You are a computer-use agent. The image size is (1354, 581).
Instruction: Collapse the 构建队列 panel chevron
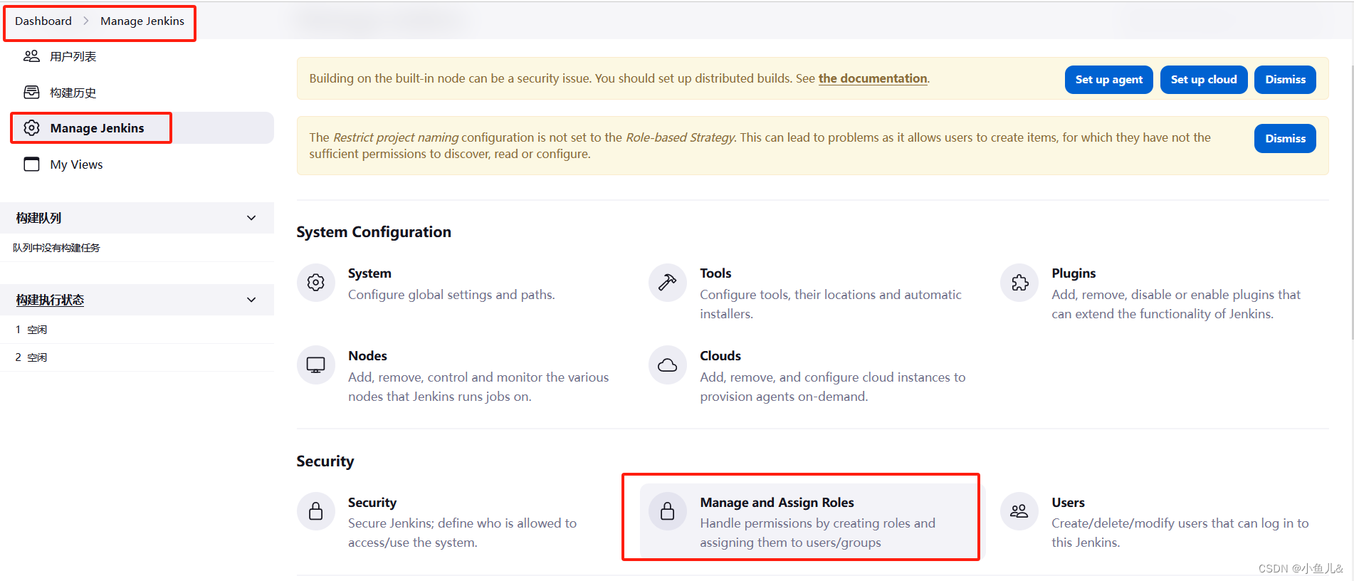coord(251,218)
